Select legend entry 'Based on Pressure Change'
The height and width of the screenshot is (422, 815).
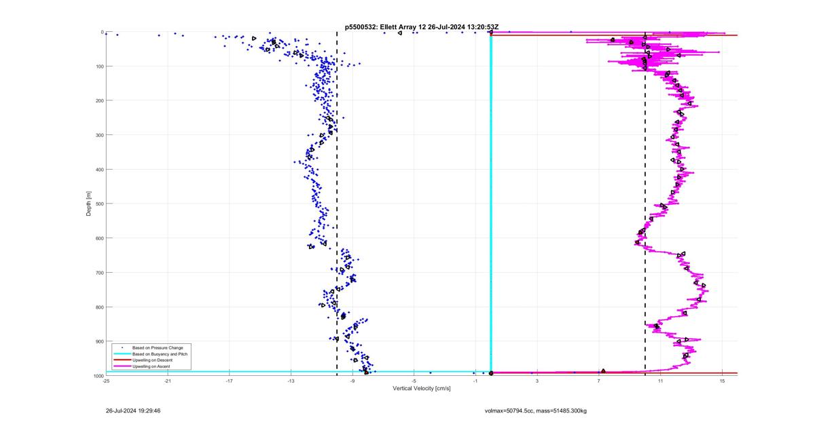(158, 348)
